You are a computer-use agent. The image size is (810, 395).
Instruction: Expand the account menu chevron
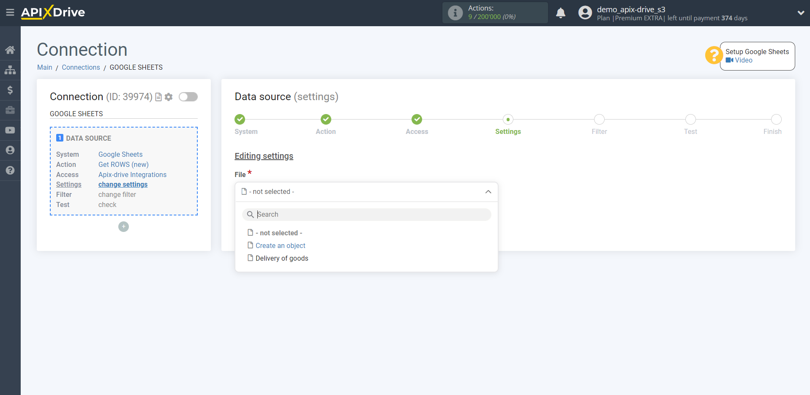pyautogui.click(x=801, y=13)
